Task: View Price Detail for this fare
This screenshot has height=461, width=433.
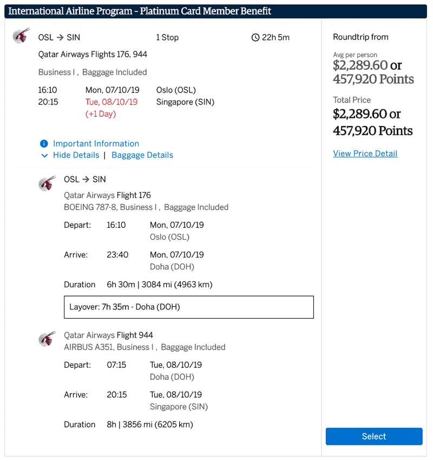Action: (365, 154)
